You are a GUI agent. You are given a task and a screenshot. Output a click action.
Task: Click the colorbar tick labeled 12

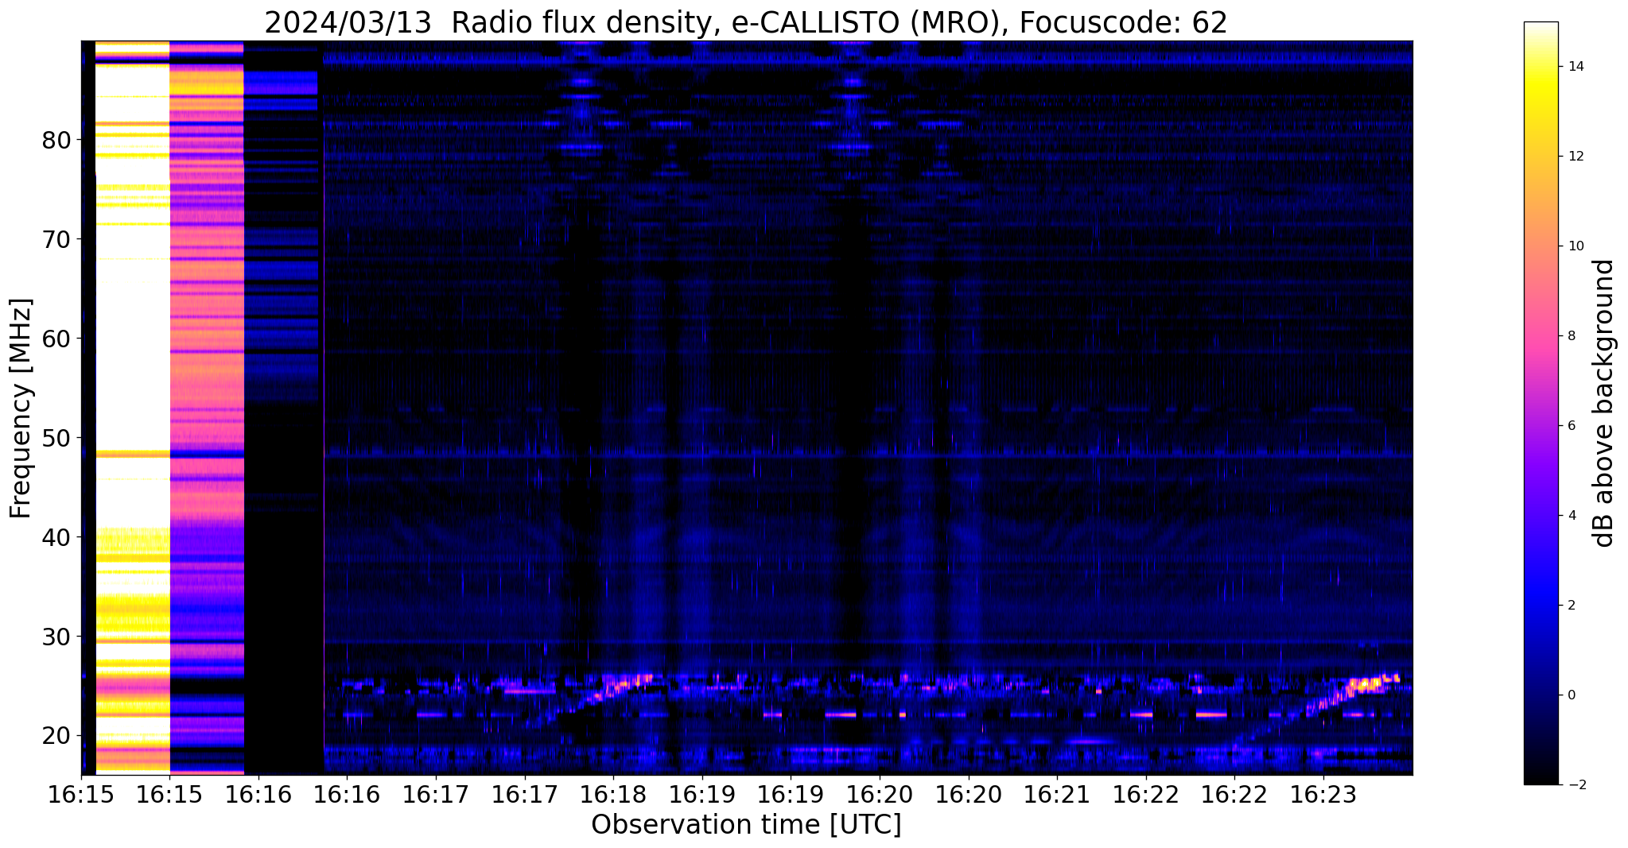click(x=1575, y=157)
